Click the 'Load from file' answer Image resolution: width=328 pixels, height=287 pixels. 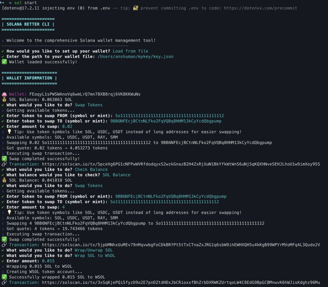click(x=130, y=51)
